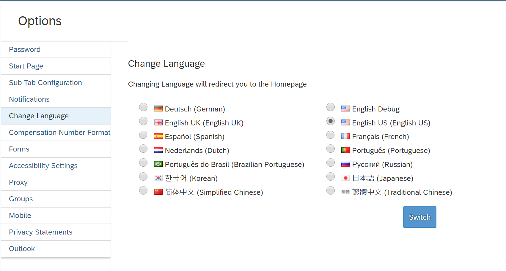Click the English Debug label
The height and width of the screenshot is (271, 506).
376,109
